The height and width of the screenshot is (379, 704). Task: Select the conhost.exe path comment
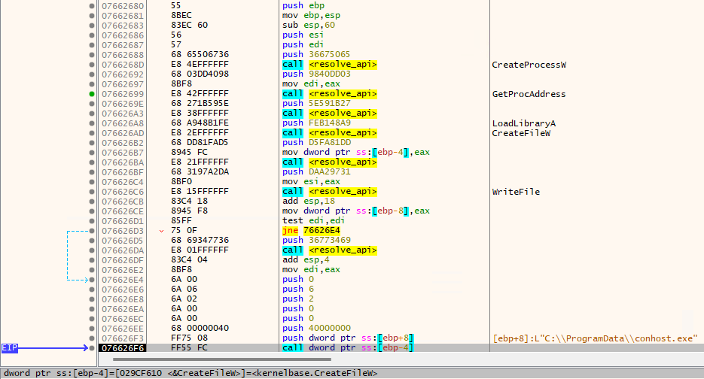point(594,338)
